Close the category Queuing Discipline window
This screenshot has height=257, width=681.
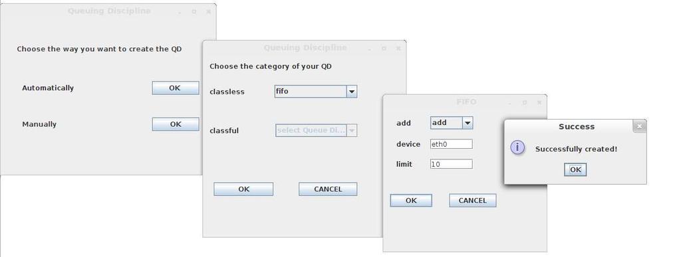398,48
